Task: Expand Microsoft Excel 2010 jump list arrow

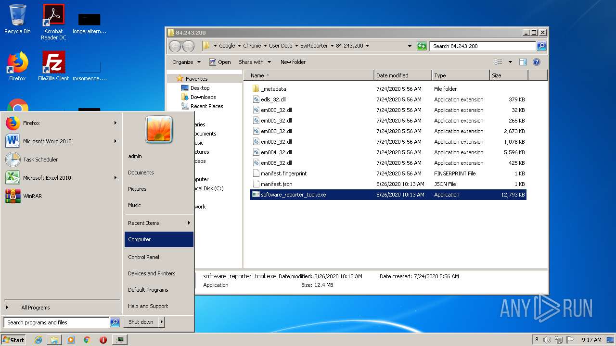Action: click(115, 178)
